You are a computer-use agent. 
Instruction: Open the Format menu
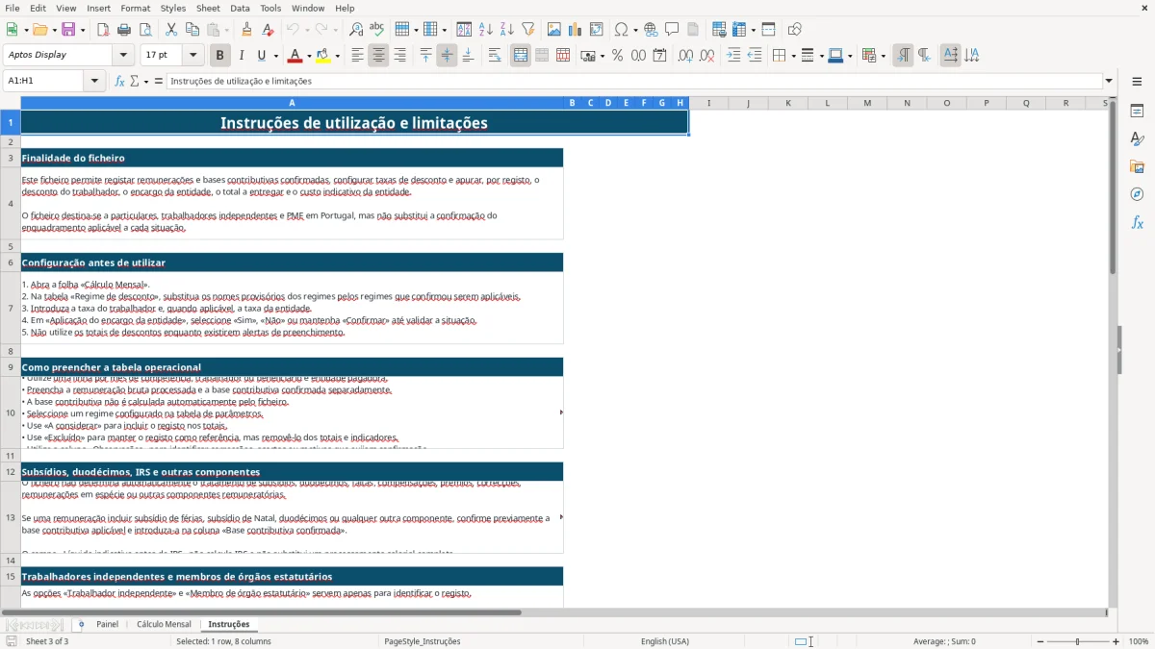point(135,8)
